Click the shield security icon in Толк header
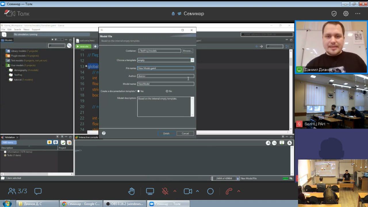Image resolution: width=368 pixels, height=207 pixels. (x=334, y=14)
